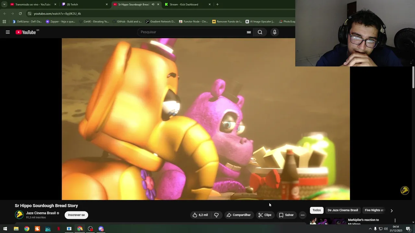
Task: Create a clip with Clipe button
Action: 265,215
